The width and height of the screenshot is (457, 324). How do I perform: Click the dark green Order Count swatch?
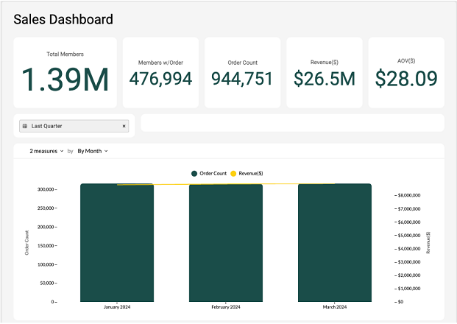click(x=194, y=173)
